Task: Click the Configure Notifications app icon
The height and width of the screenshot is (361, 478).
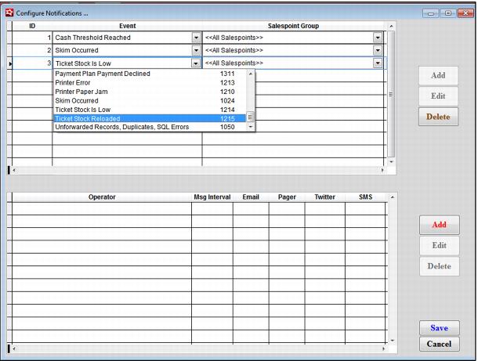Action: point(9,13)
